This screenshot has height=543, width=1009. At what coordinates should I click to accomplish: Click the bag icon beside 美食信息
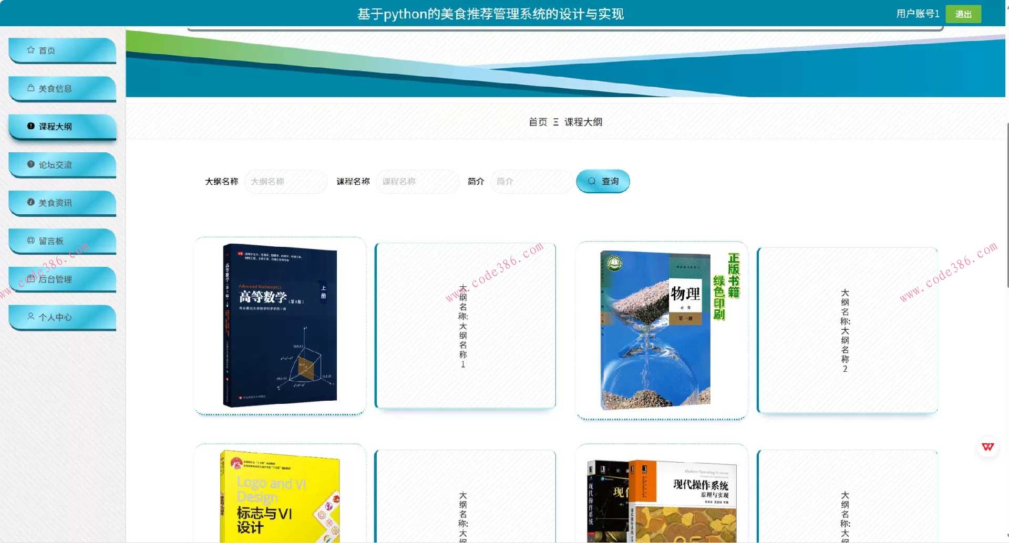[30, 88]
